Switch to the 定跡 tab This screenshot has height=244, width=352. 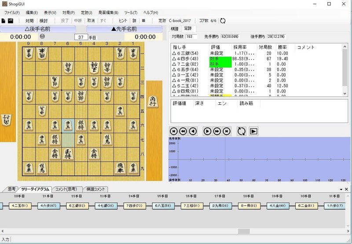pos(188,29)
